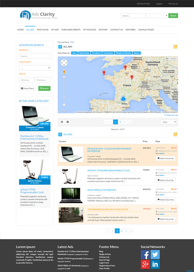Screen dimensions: 194x272
Task: Open the header search category dropdown
Action: 157,16
